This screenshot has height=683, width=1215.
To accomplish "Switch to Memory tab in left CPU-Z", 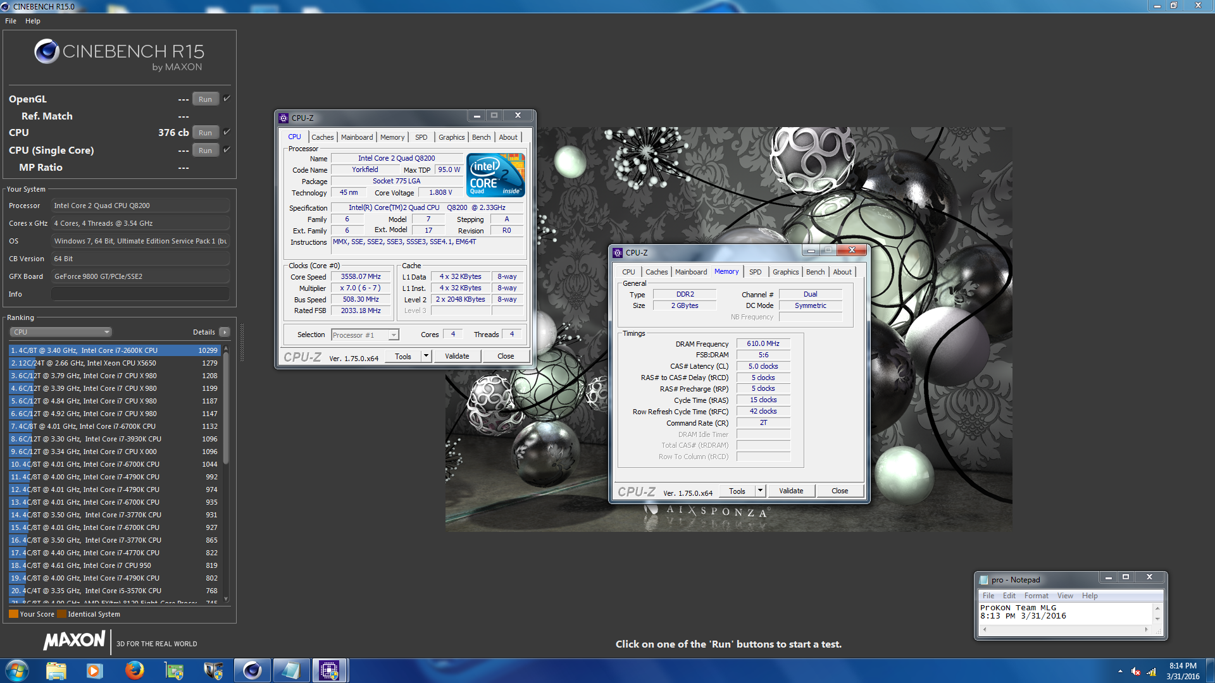I will pyautogui.click(x=392, y=137).
